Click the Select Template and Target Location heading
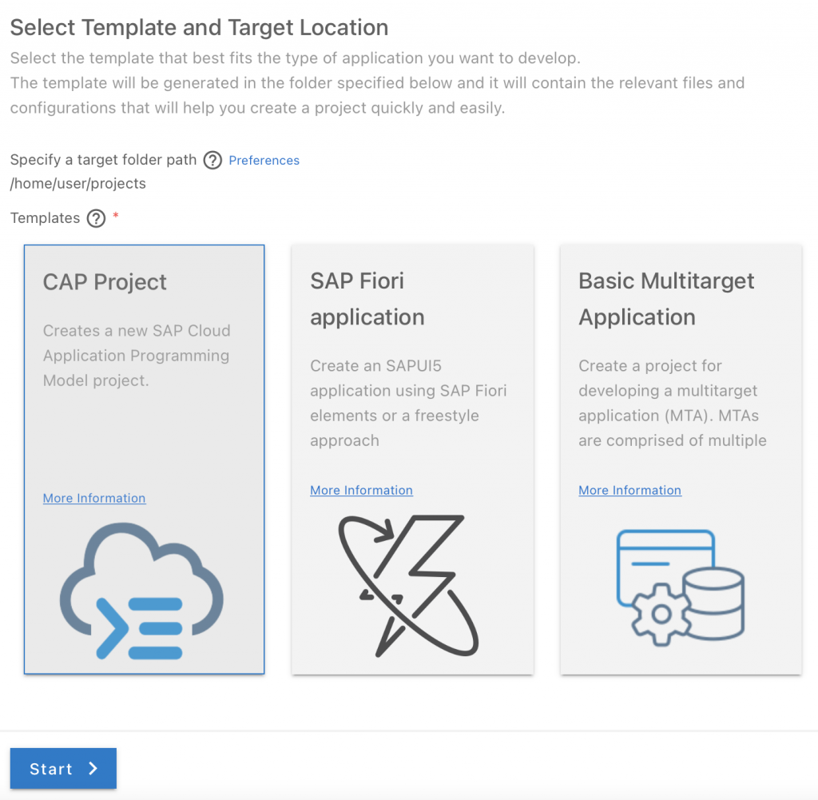This screenshot has width=818, height=800. pyautogui.click(x=199, y=28)
